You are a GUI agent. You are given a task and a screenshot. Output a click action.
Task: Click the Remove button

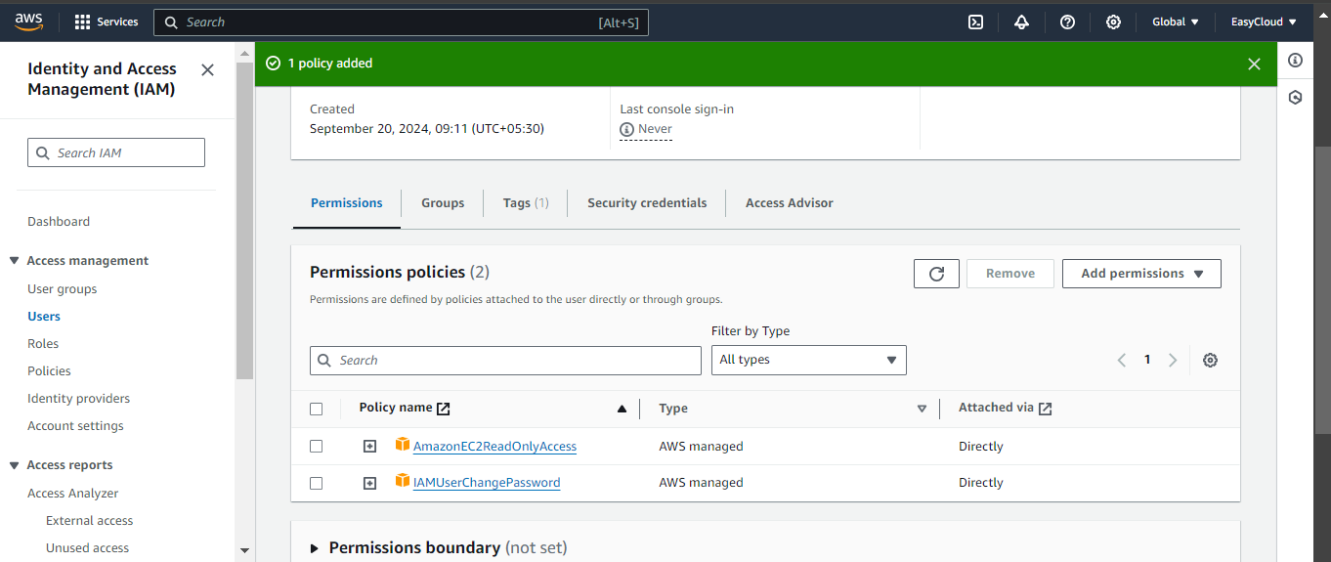[x=1010, y=274]
